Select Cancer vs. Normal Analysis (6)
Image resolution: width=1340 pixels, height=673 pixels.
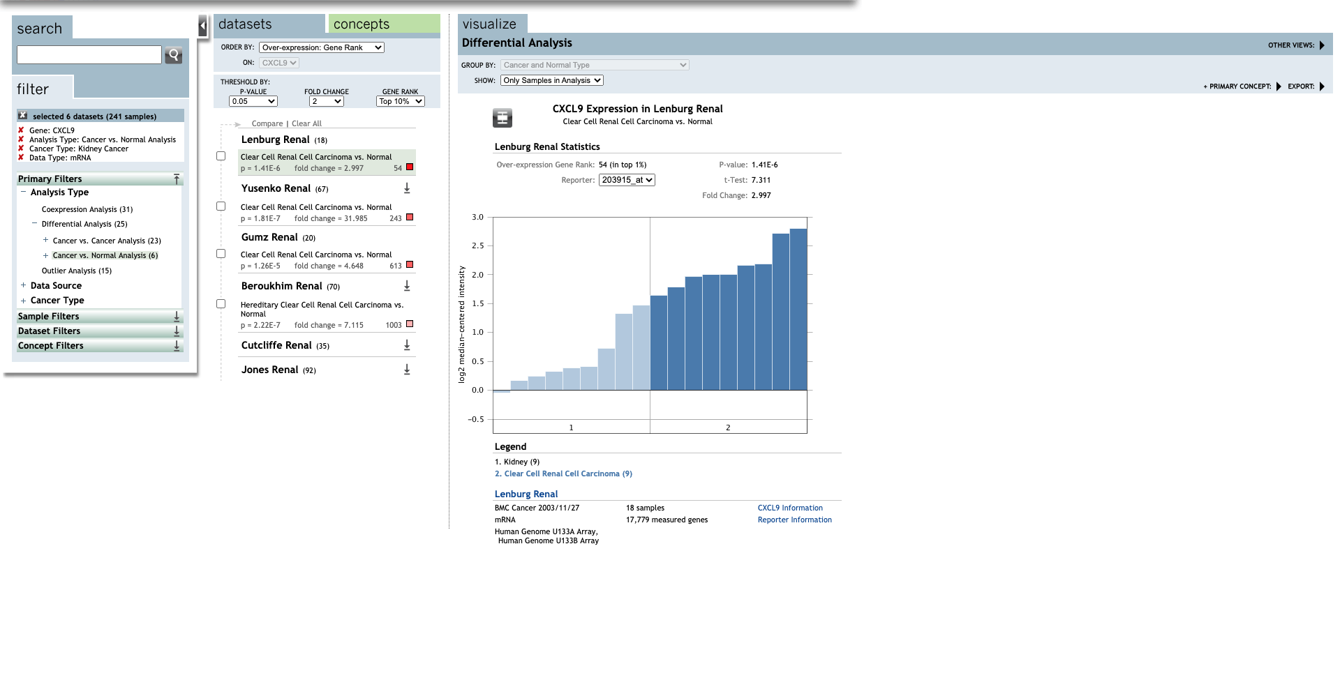pos(105,255)
